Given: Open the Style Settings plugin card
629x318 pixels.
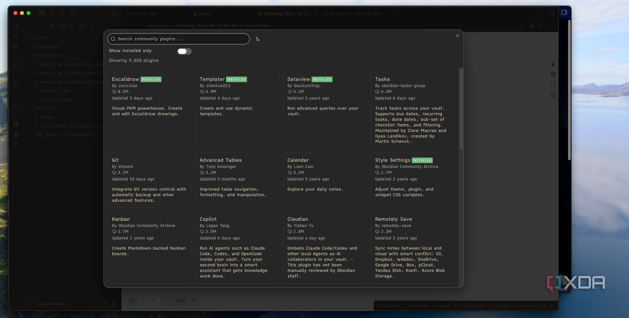Looking at the screenshot, I should [412, 180].
